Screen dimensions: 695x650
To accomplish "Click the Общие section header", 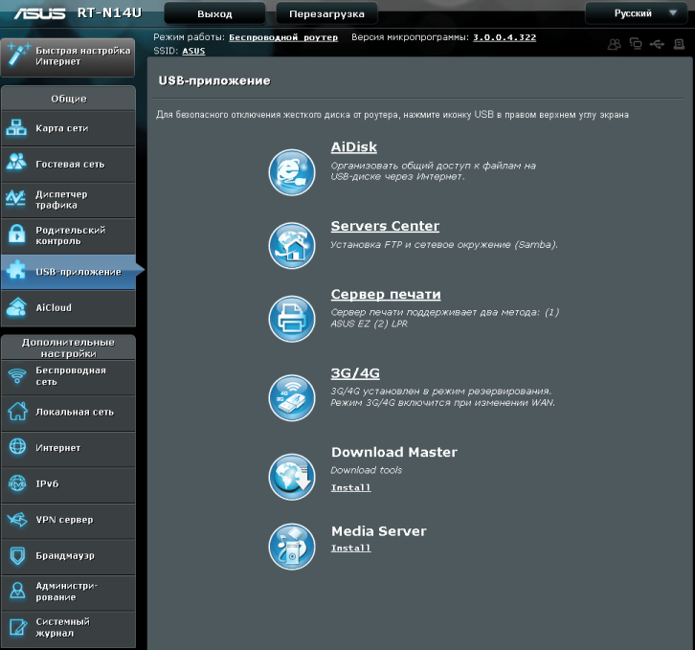I will pyautogui.click(x=68, y=99).
